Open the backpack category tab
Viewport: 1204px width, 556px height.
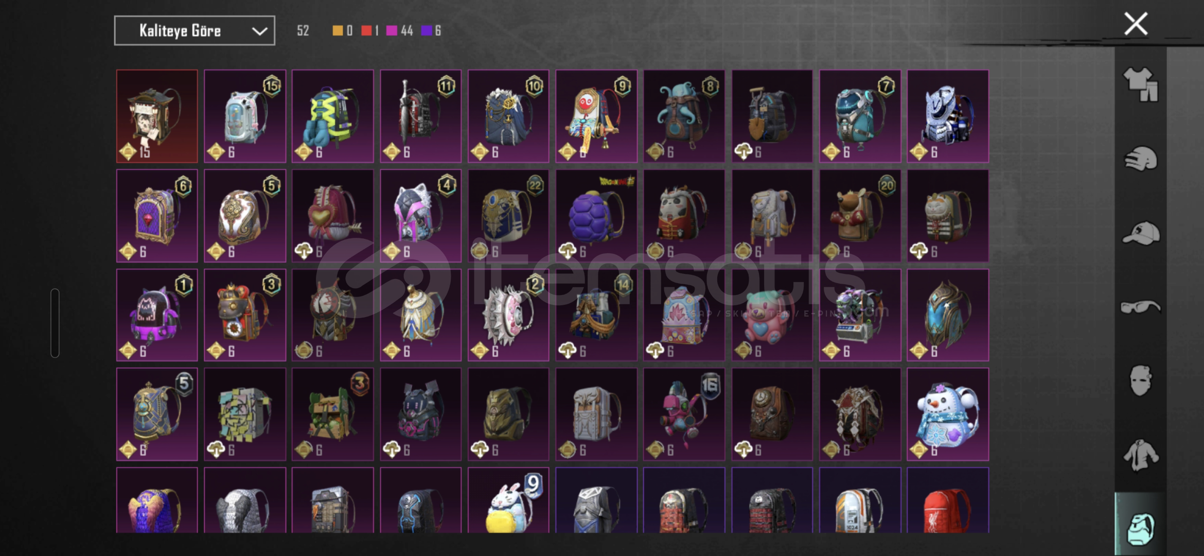click(1140, 528)
